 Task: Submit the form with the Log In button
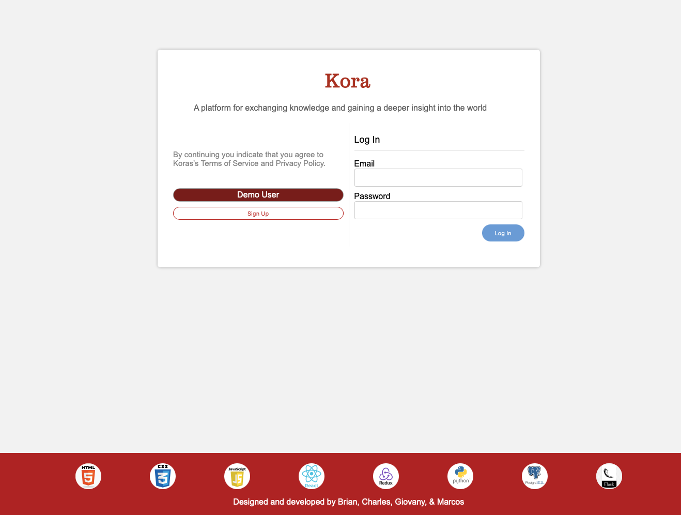click(x=503, y=233)
